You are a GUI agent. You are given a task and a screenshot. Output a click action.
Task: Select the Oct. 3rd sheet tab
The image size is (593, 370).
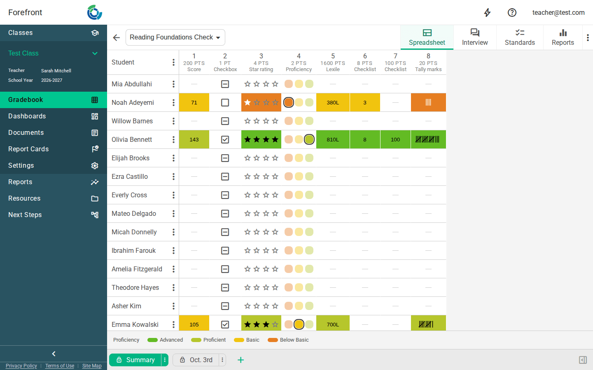click(x=196, y=360)
